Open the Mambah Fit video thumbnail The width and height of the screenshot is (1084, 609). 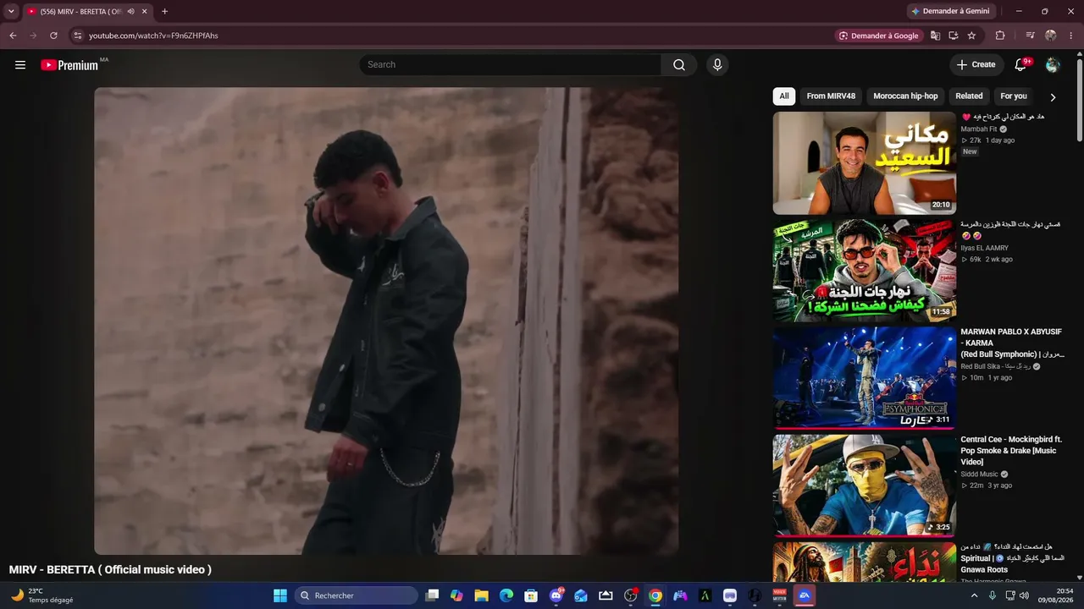(x=864, y=163)
